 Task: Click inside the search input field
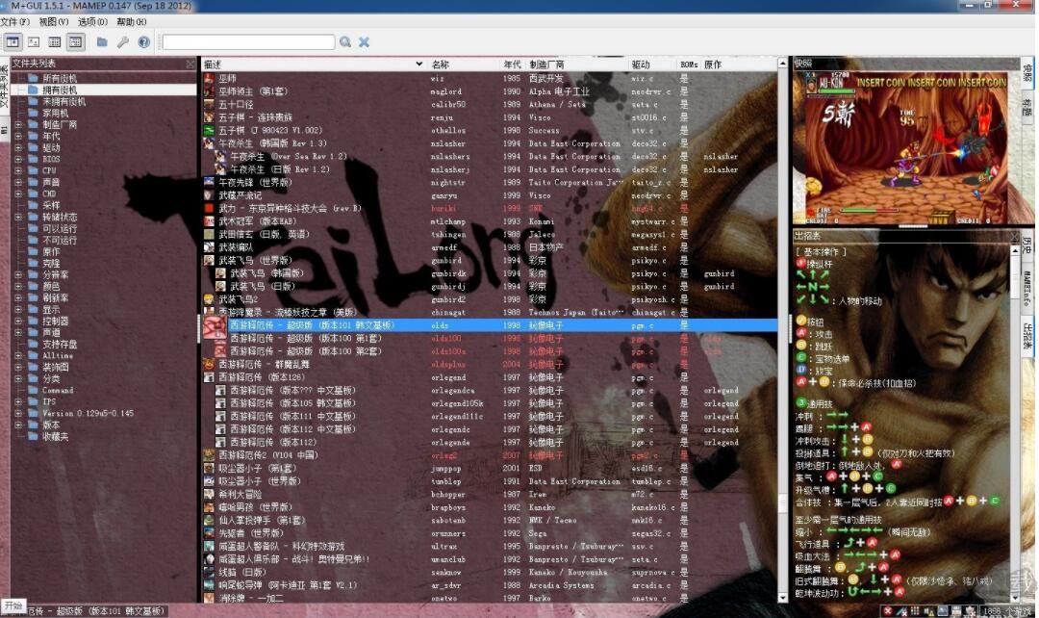[245, 41]
